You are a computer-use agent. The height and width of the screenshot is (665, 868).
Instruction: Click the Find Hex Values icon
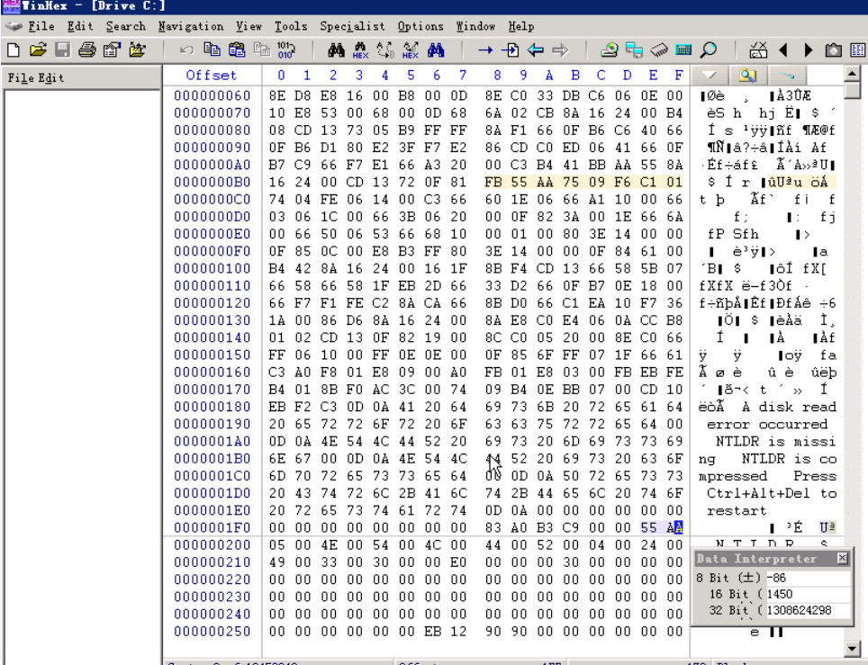pos(360,50)
